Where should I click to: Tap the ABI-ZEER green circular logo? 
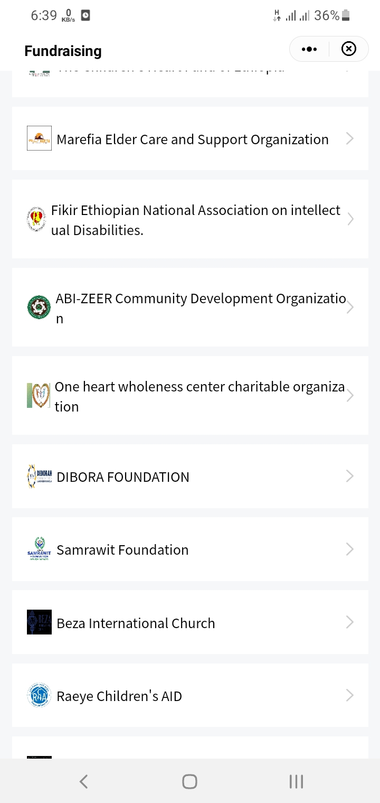point(39,307)
